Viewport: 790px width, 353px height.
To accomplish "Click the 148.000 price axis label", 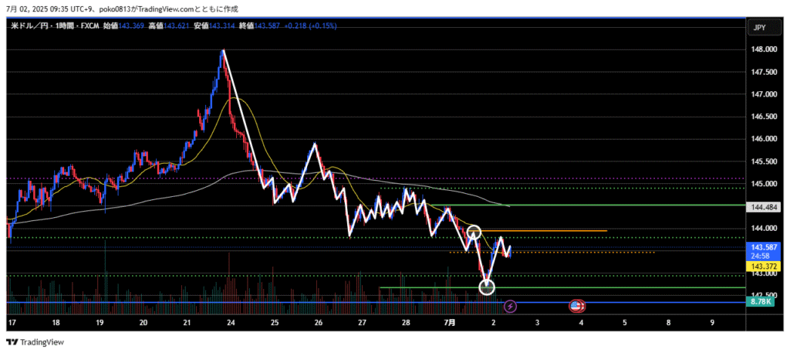I will click(762, 49).
